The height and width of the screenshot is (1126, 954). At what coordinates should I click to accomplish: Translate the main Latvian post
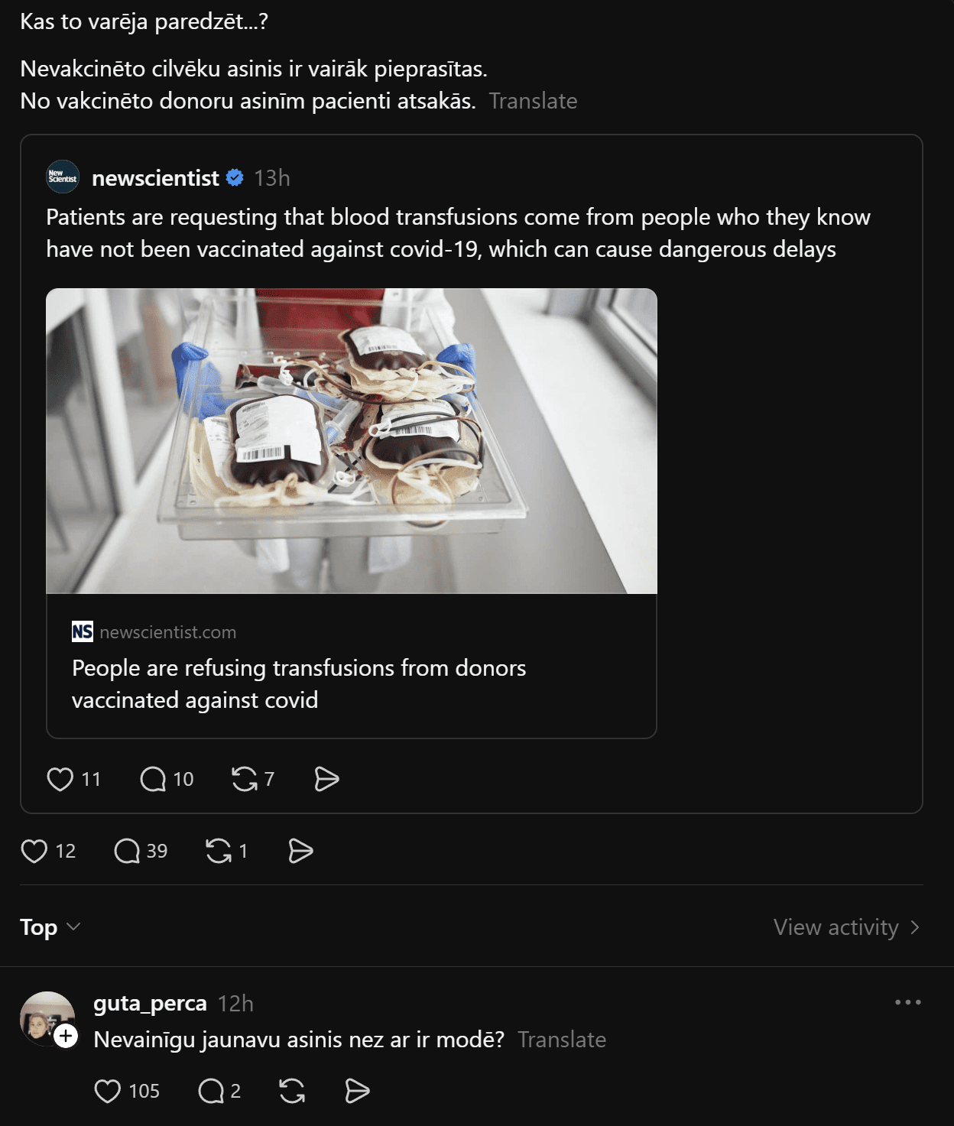pos(533,101)
